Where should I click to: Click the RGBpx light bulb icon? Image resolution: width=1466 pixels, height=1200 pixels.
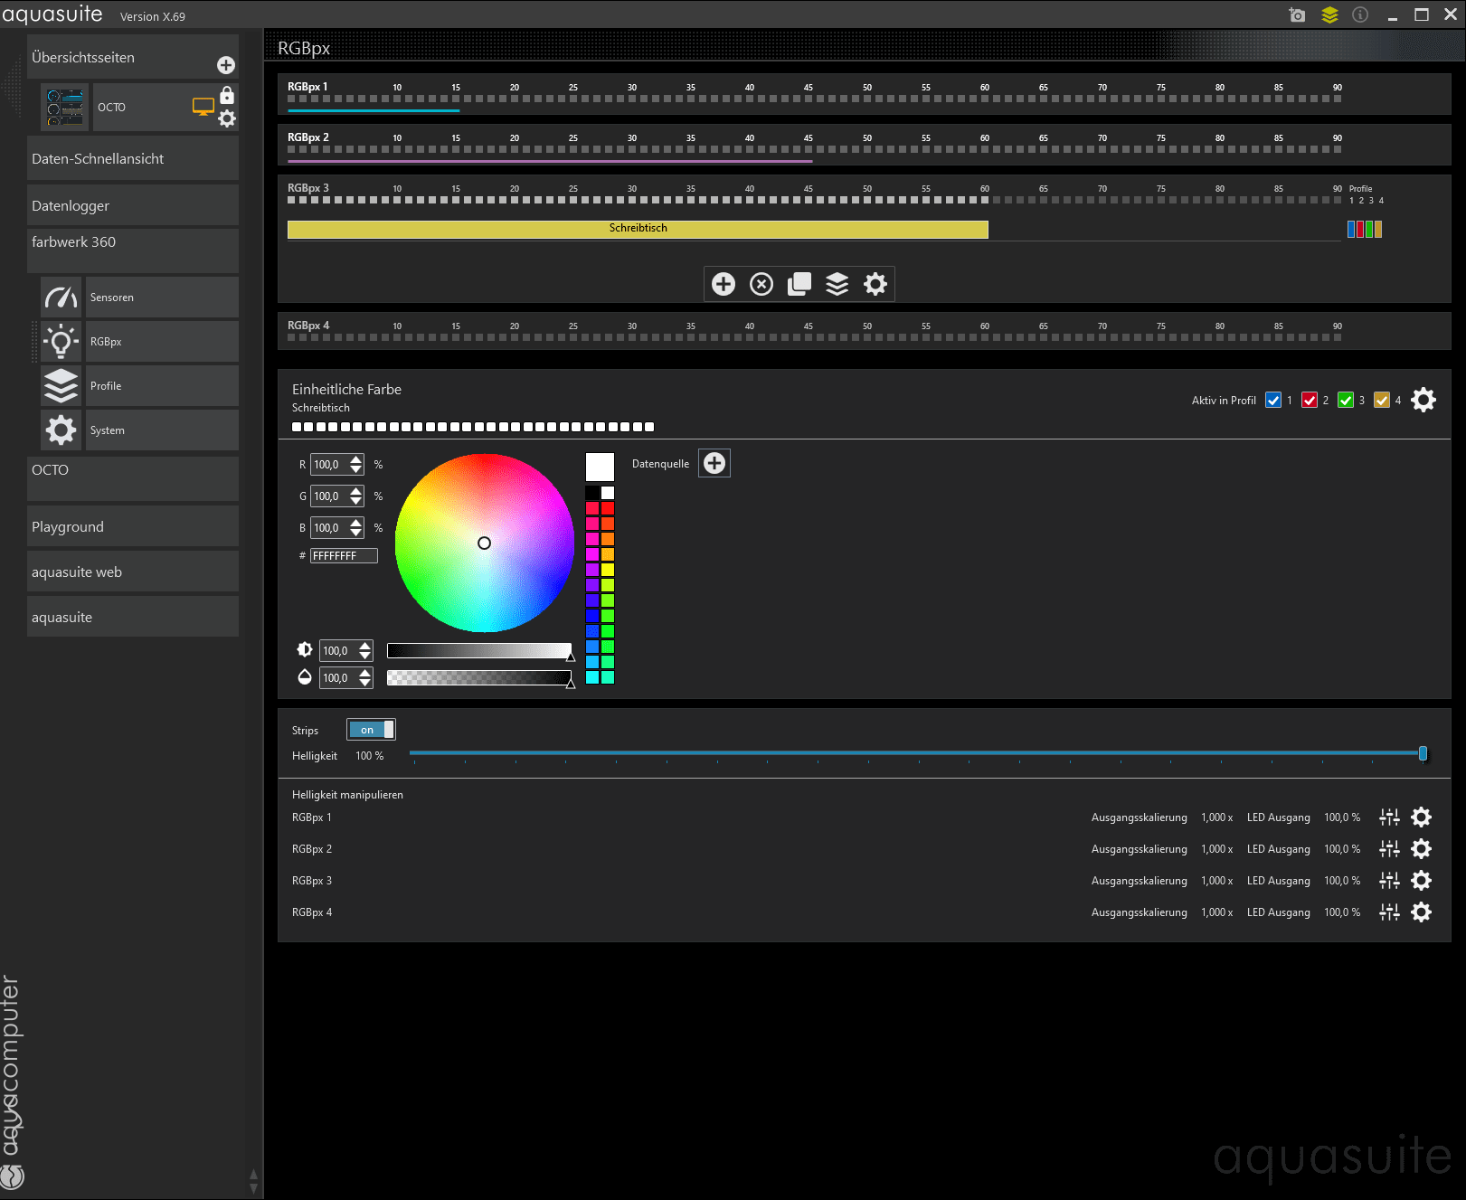pyautogui.click(x=61, y=341)
